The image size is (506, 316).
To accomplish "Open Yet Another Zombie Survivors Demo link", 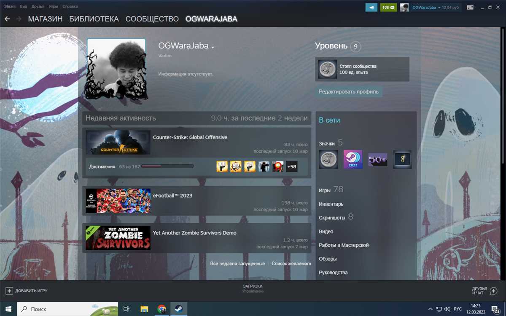I will tap(194, 233).
